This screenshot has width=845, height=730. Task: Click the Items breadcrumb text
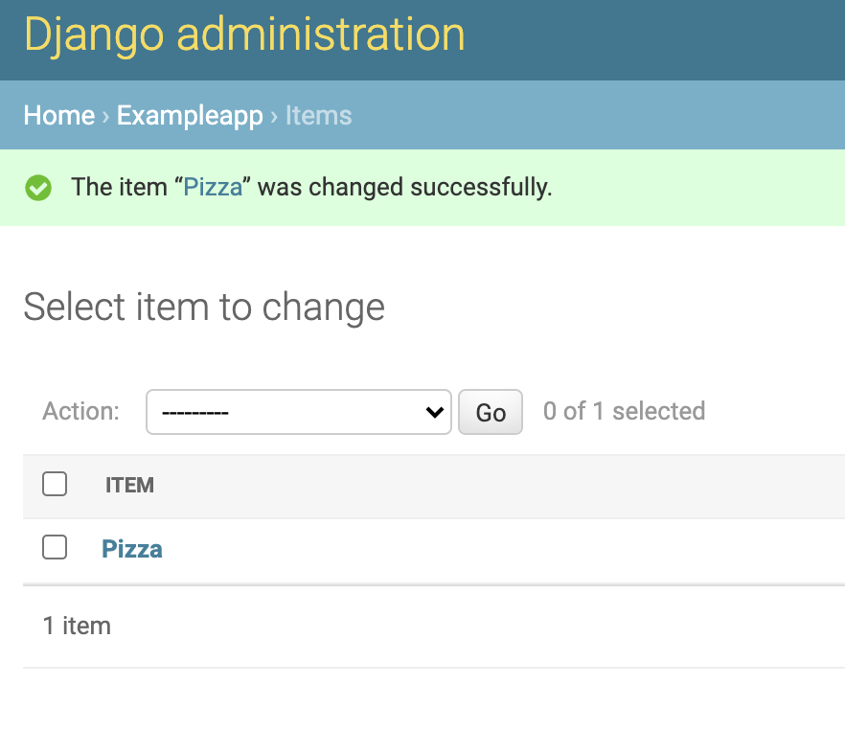click(318, 116)
